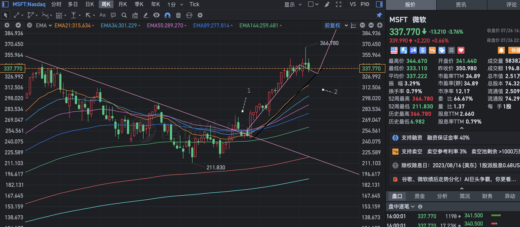Switch to 月K monthly chart
This screenshot has width=520, height=227.
(123, 5)
